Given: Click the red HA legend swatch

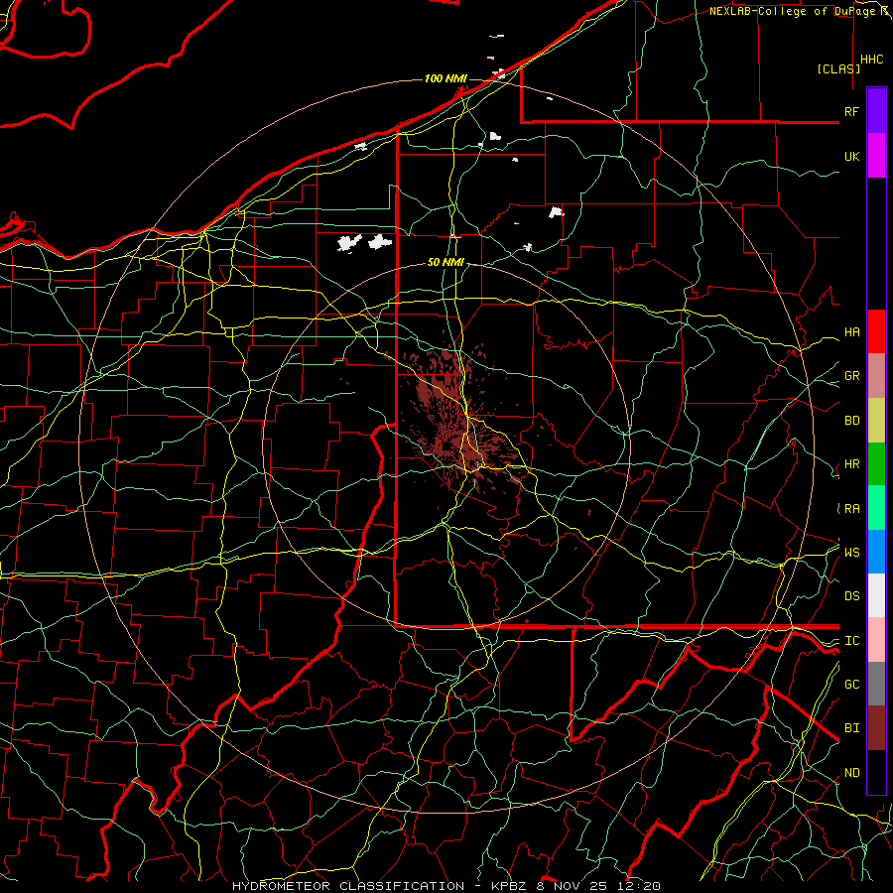Looking at the screenshot, I should pyautogui.click(x=876, y=331).
